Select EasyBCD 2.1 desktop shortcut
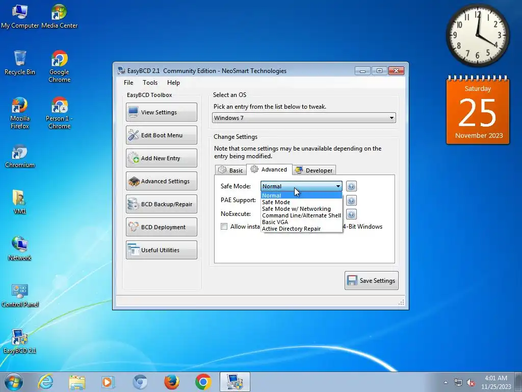The height and width of the screenshot is (392, 522). (x=20, y=341)
